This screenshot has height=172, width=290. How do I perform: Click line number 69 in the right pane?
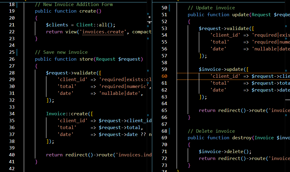pos(164,138)
